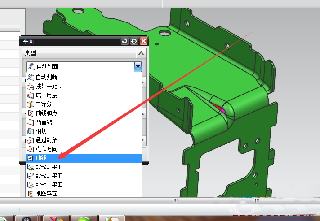Close the 平面 dialog with red X

coord(143,41)
